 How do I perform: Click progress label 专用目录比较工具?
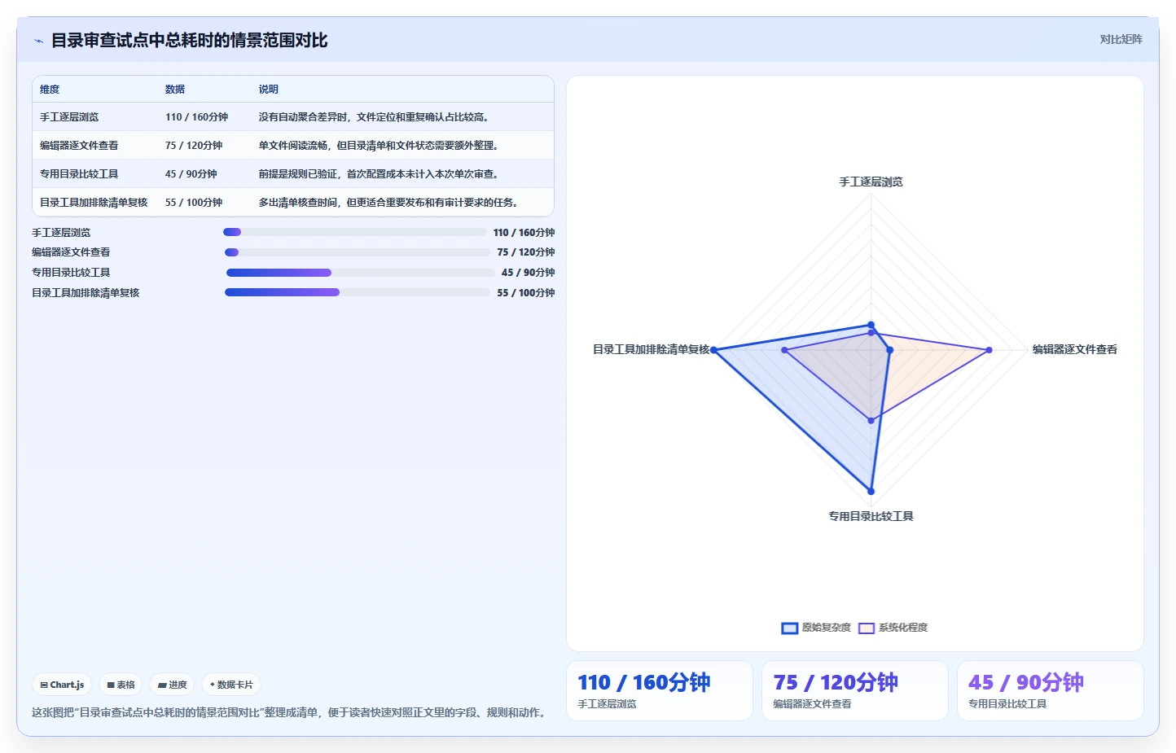pos(71,273)
